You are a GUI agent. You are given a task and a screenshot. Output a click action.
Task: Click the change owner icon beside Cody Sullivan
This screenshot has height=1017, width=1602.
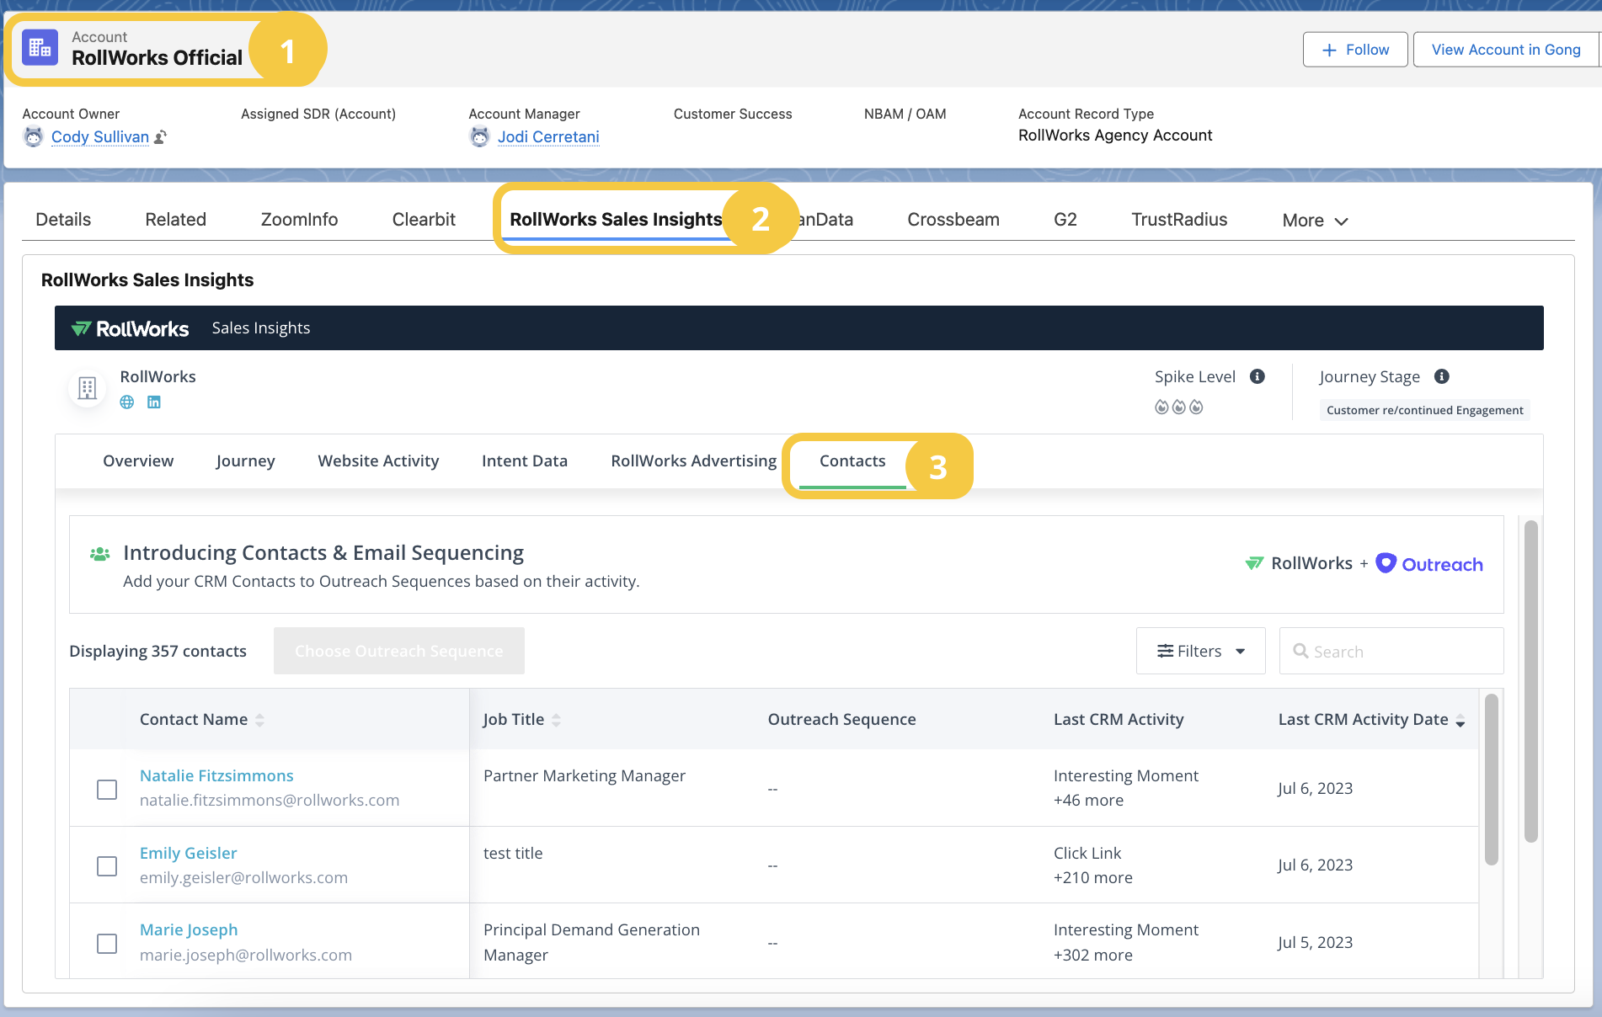pyautogui.click(x=160, y=137)
